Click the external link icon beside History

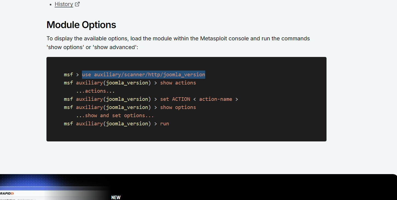point(77,4)
